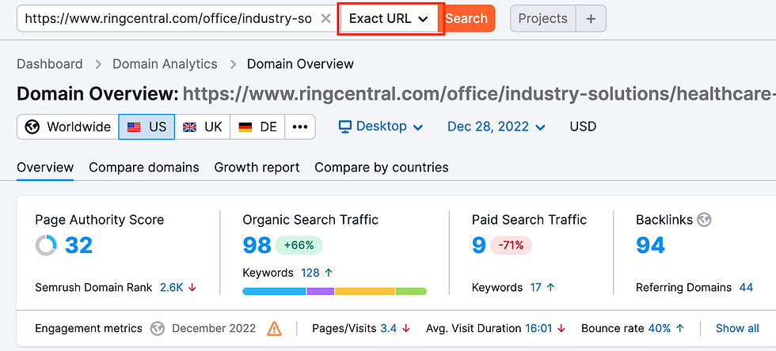The height and width of the screenshot is (351, 776).
Task: Click the green segment of keywords distribution bar
Action: [x=411, y=292]
